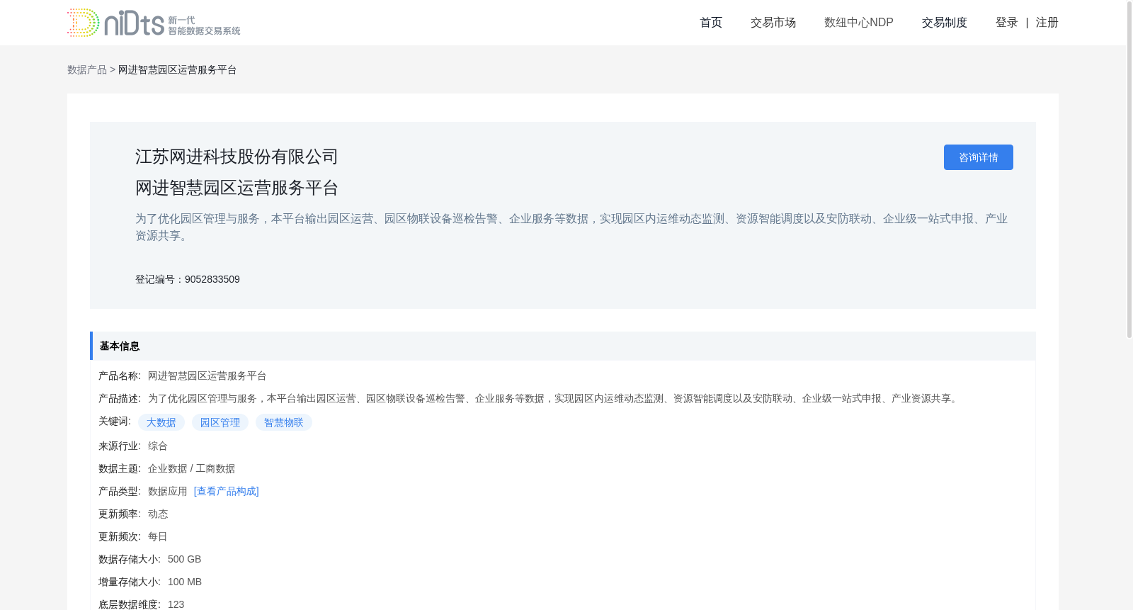Click the 登录 link
This screenshot has width=1133, height=610.
[x=1007, y=23]
